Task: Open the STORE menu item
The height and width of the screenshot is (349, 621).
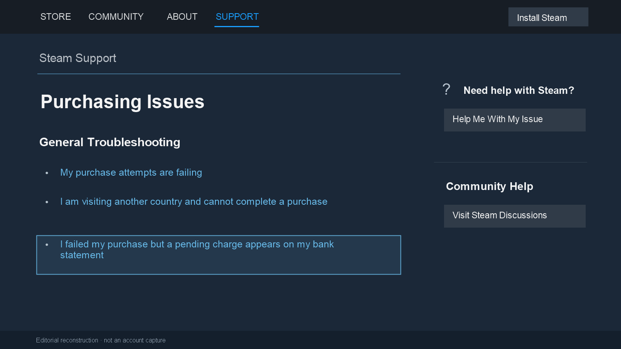Action: 56,17
